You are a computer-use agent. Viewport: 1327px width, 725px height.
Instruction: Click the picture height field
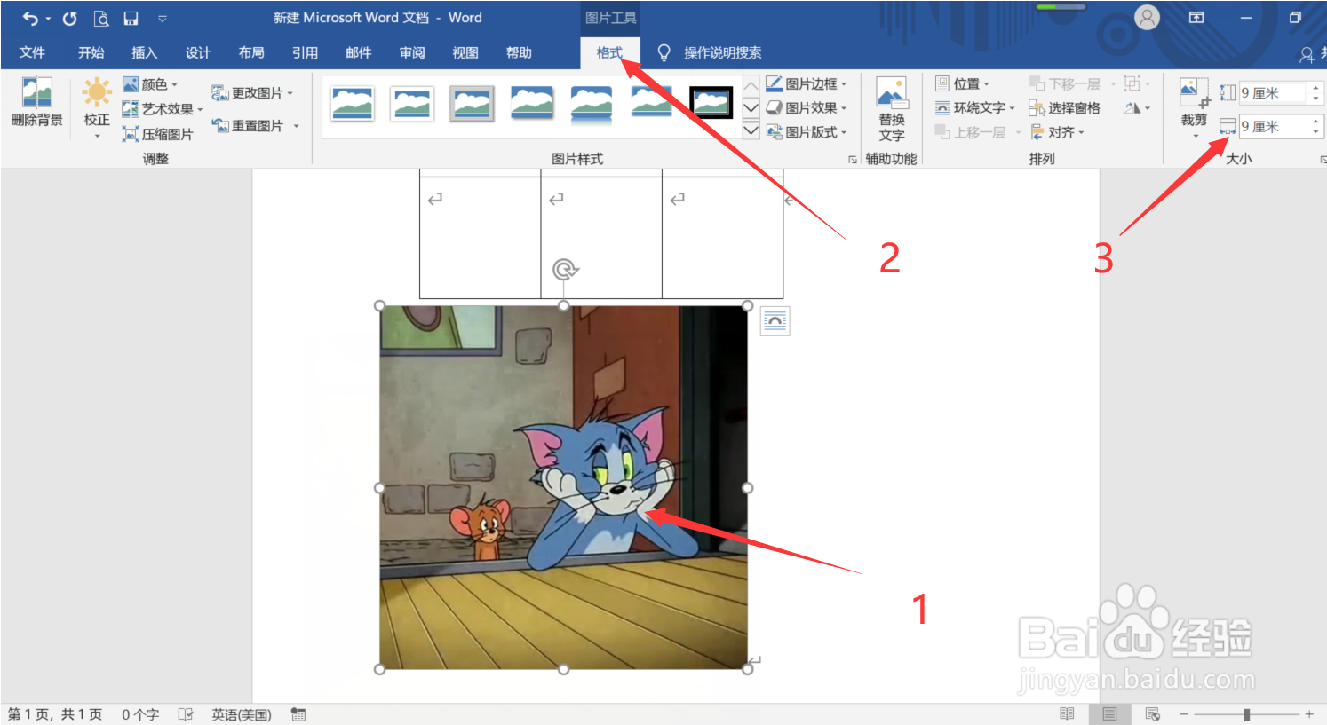pos(1272,93)
